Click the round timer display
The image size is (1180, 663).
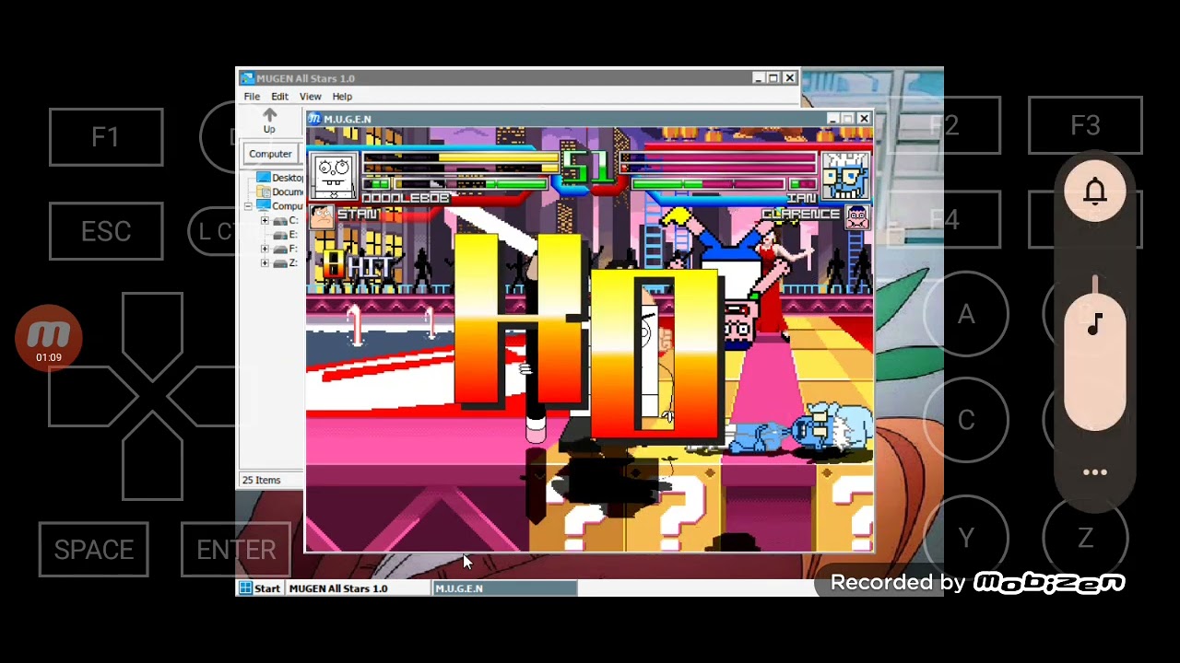click(x=588, y=166)
